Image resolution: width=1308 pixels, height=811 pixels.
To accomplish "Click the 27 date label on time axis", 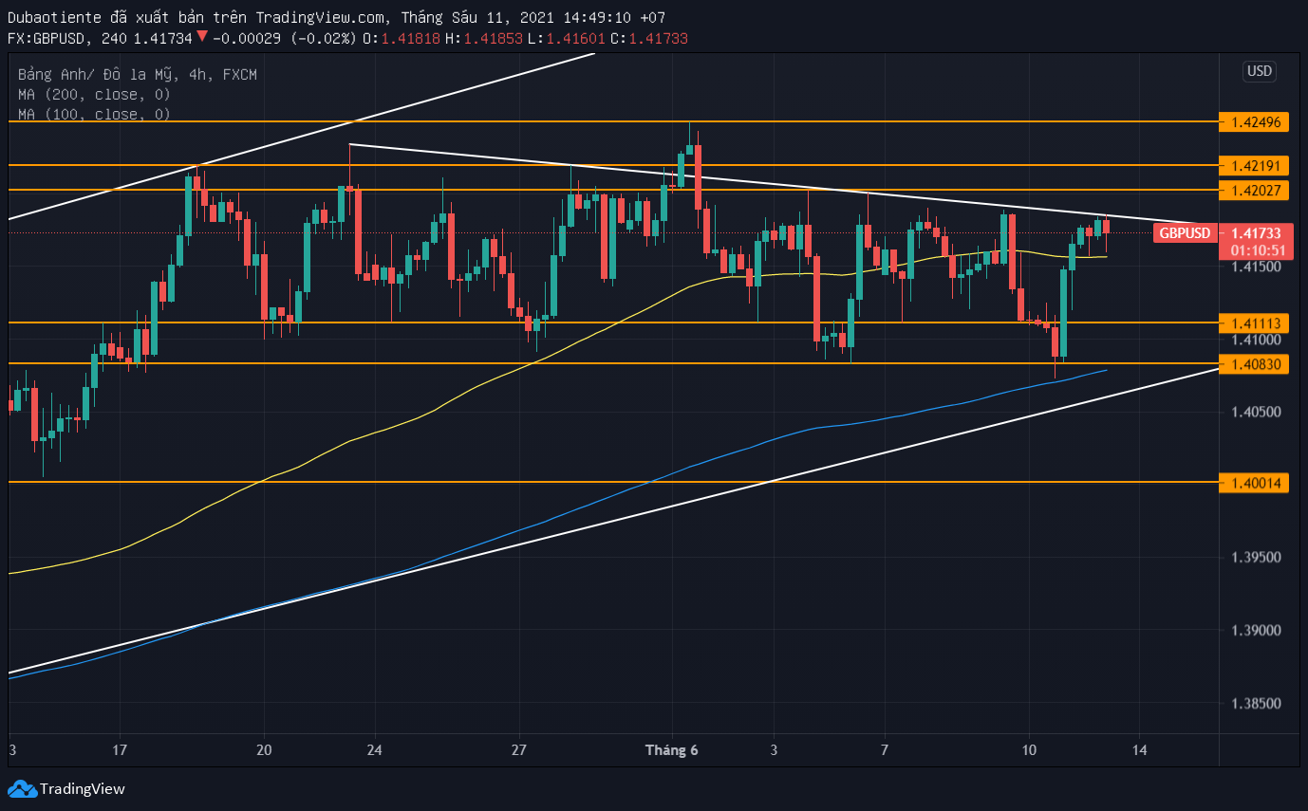I will pos(519,750).
